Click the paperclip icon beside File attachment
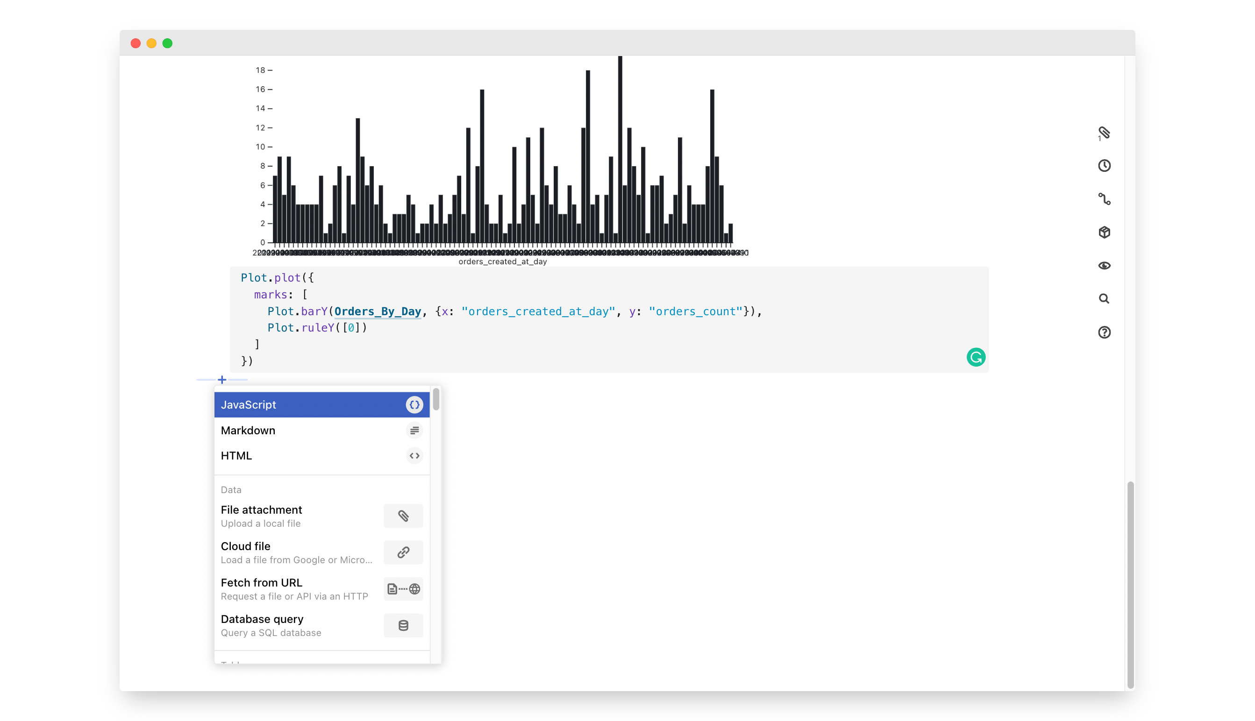Viewport: 1255px width, 721px height. pos(403,516)
